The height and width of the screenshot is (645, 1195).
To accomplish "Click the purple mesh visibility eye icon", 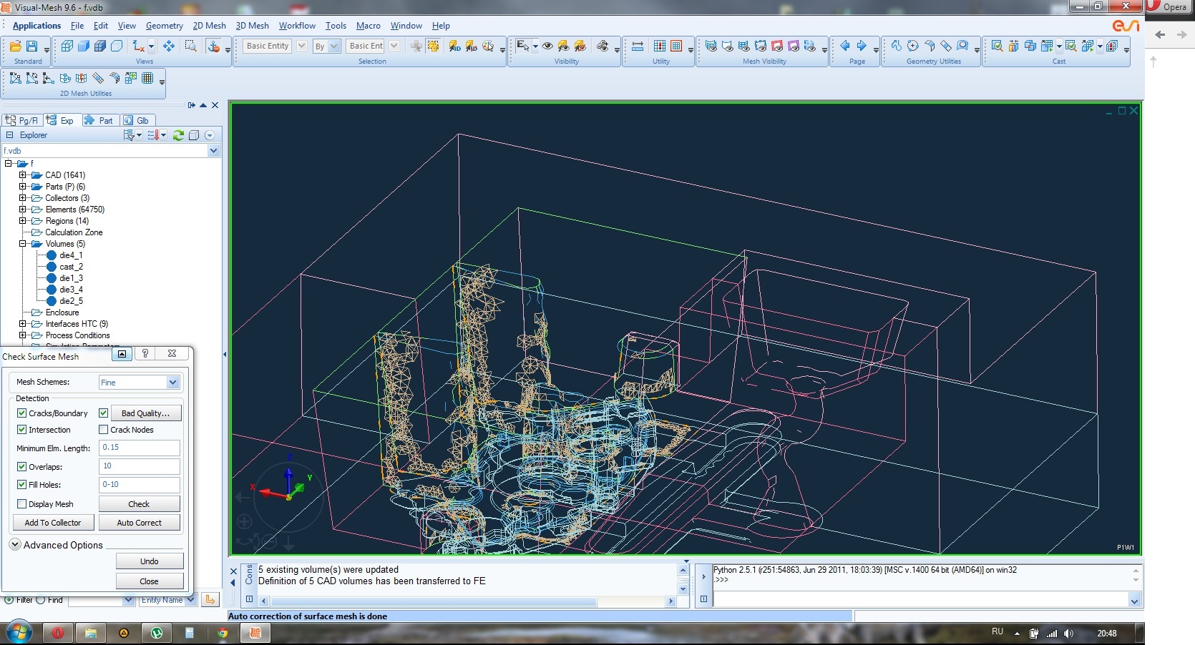I will (x=794, y=46).
